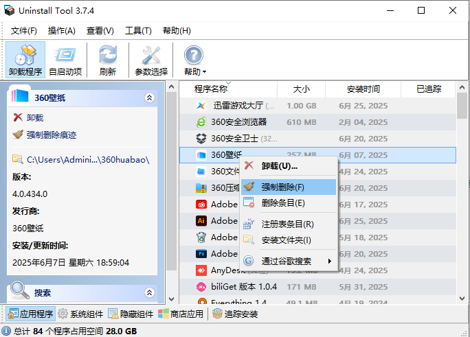This screenshot has height=337, width=470.
Task: Select the biliGet 版本 1.0.4 row
Action: point(317,287)
